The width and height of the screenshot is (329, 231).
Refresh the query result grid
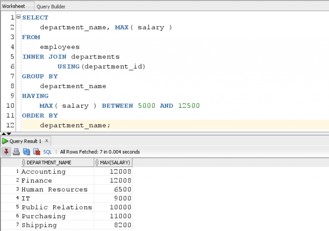(26, 152)
